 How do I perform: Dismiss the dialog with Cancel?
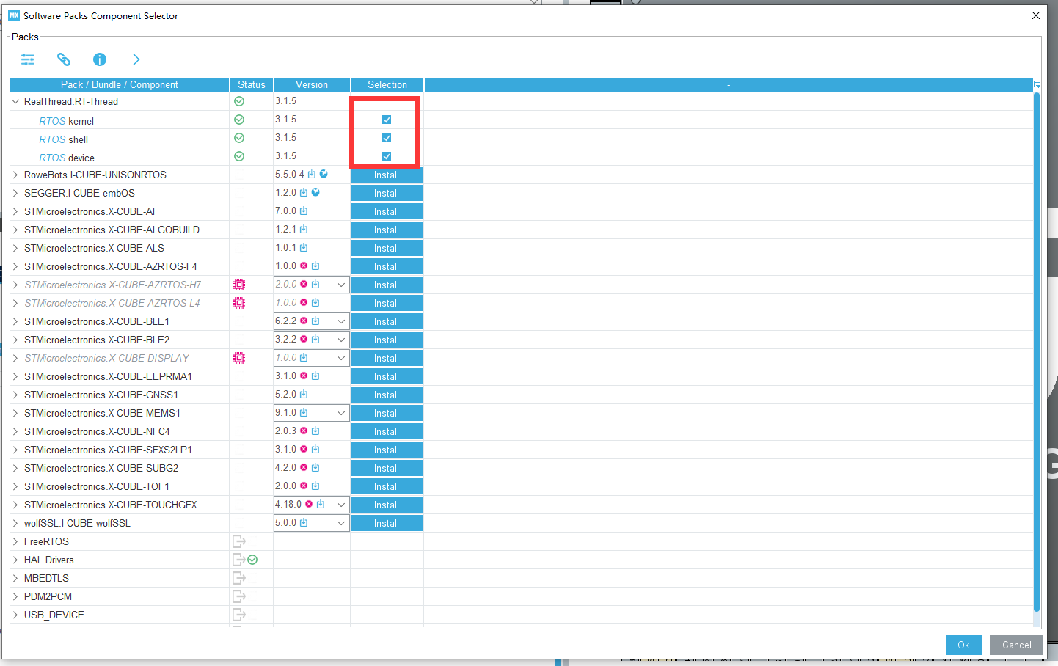click(1016, 645)
